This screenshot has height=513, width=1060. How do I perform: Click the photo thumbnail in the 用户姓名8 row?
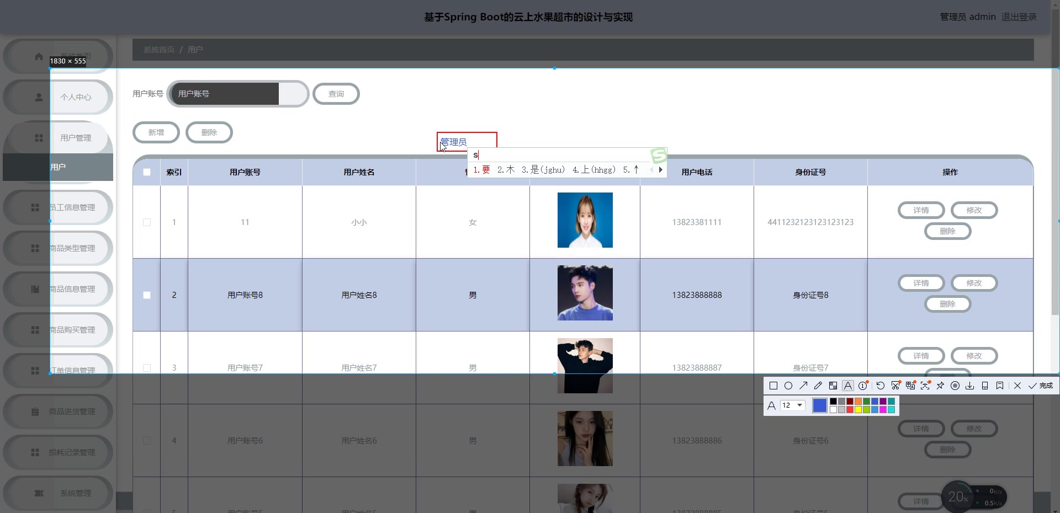click(x=585, y=293)
